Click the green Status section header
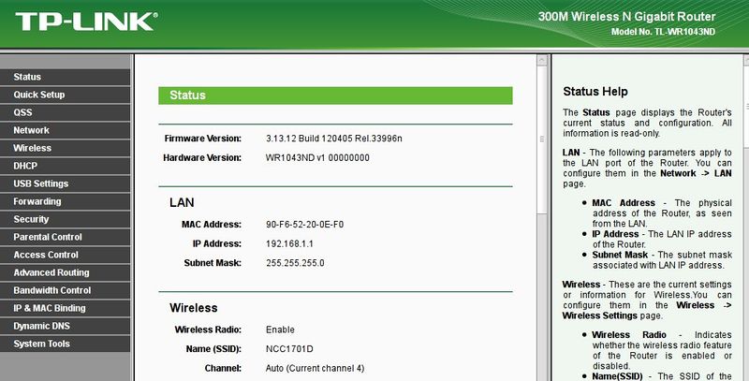 tap(335, 95)
